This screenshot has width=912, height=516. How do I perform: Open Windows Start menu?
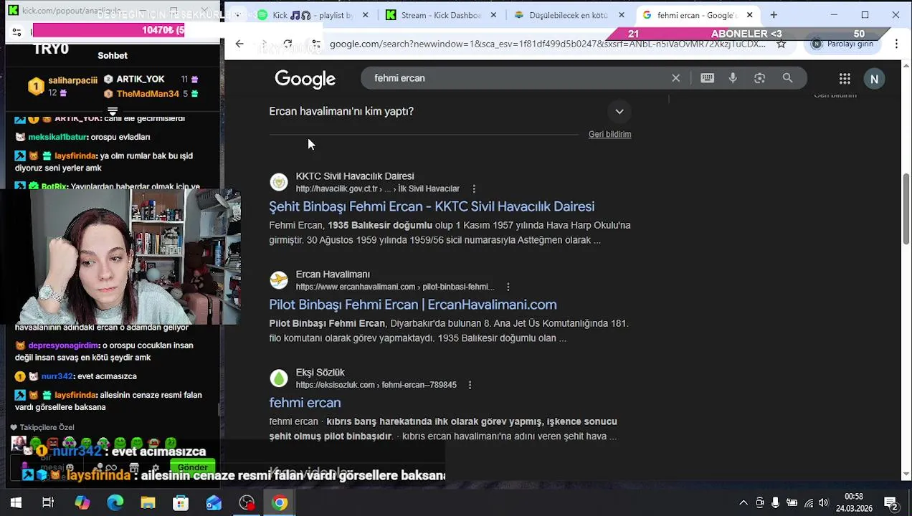[x=16, y=503]
